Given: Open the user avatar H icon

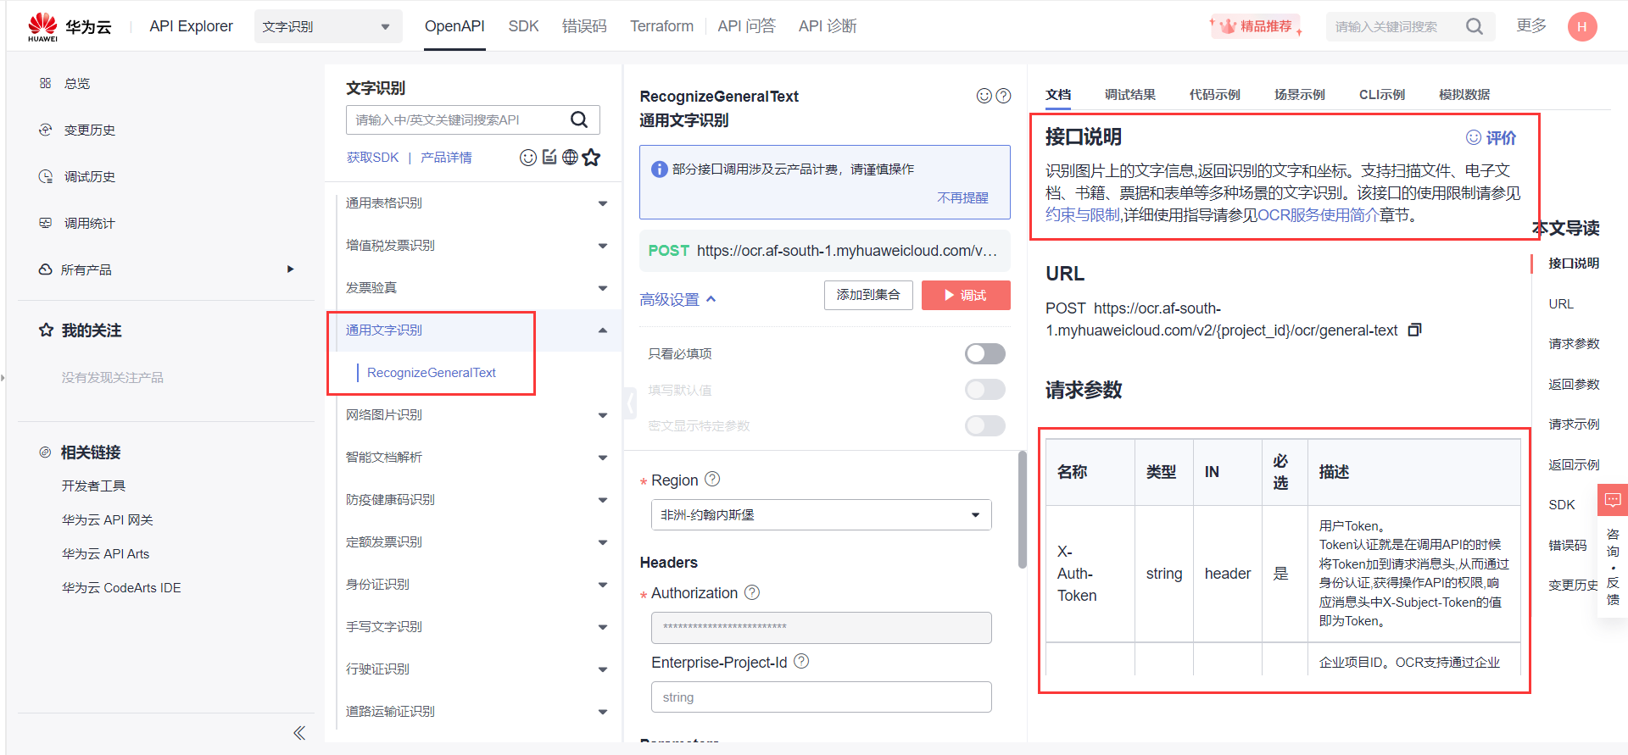Looking at the screenshot, I should point(1581,27).
